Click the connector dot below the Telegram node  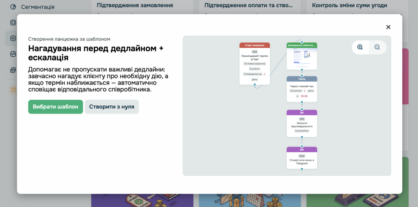point(302,169)
